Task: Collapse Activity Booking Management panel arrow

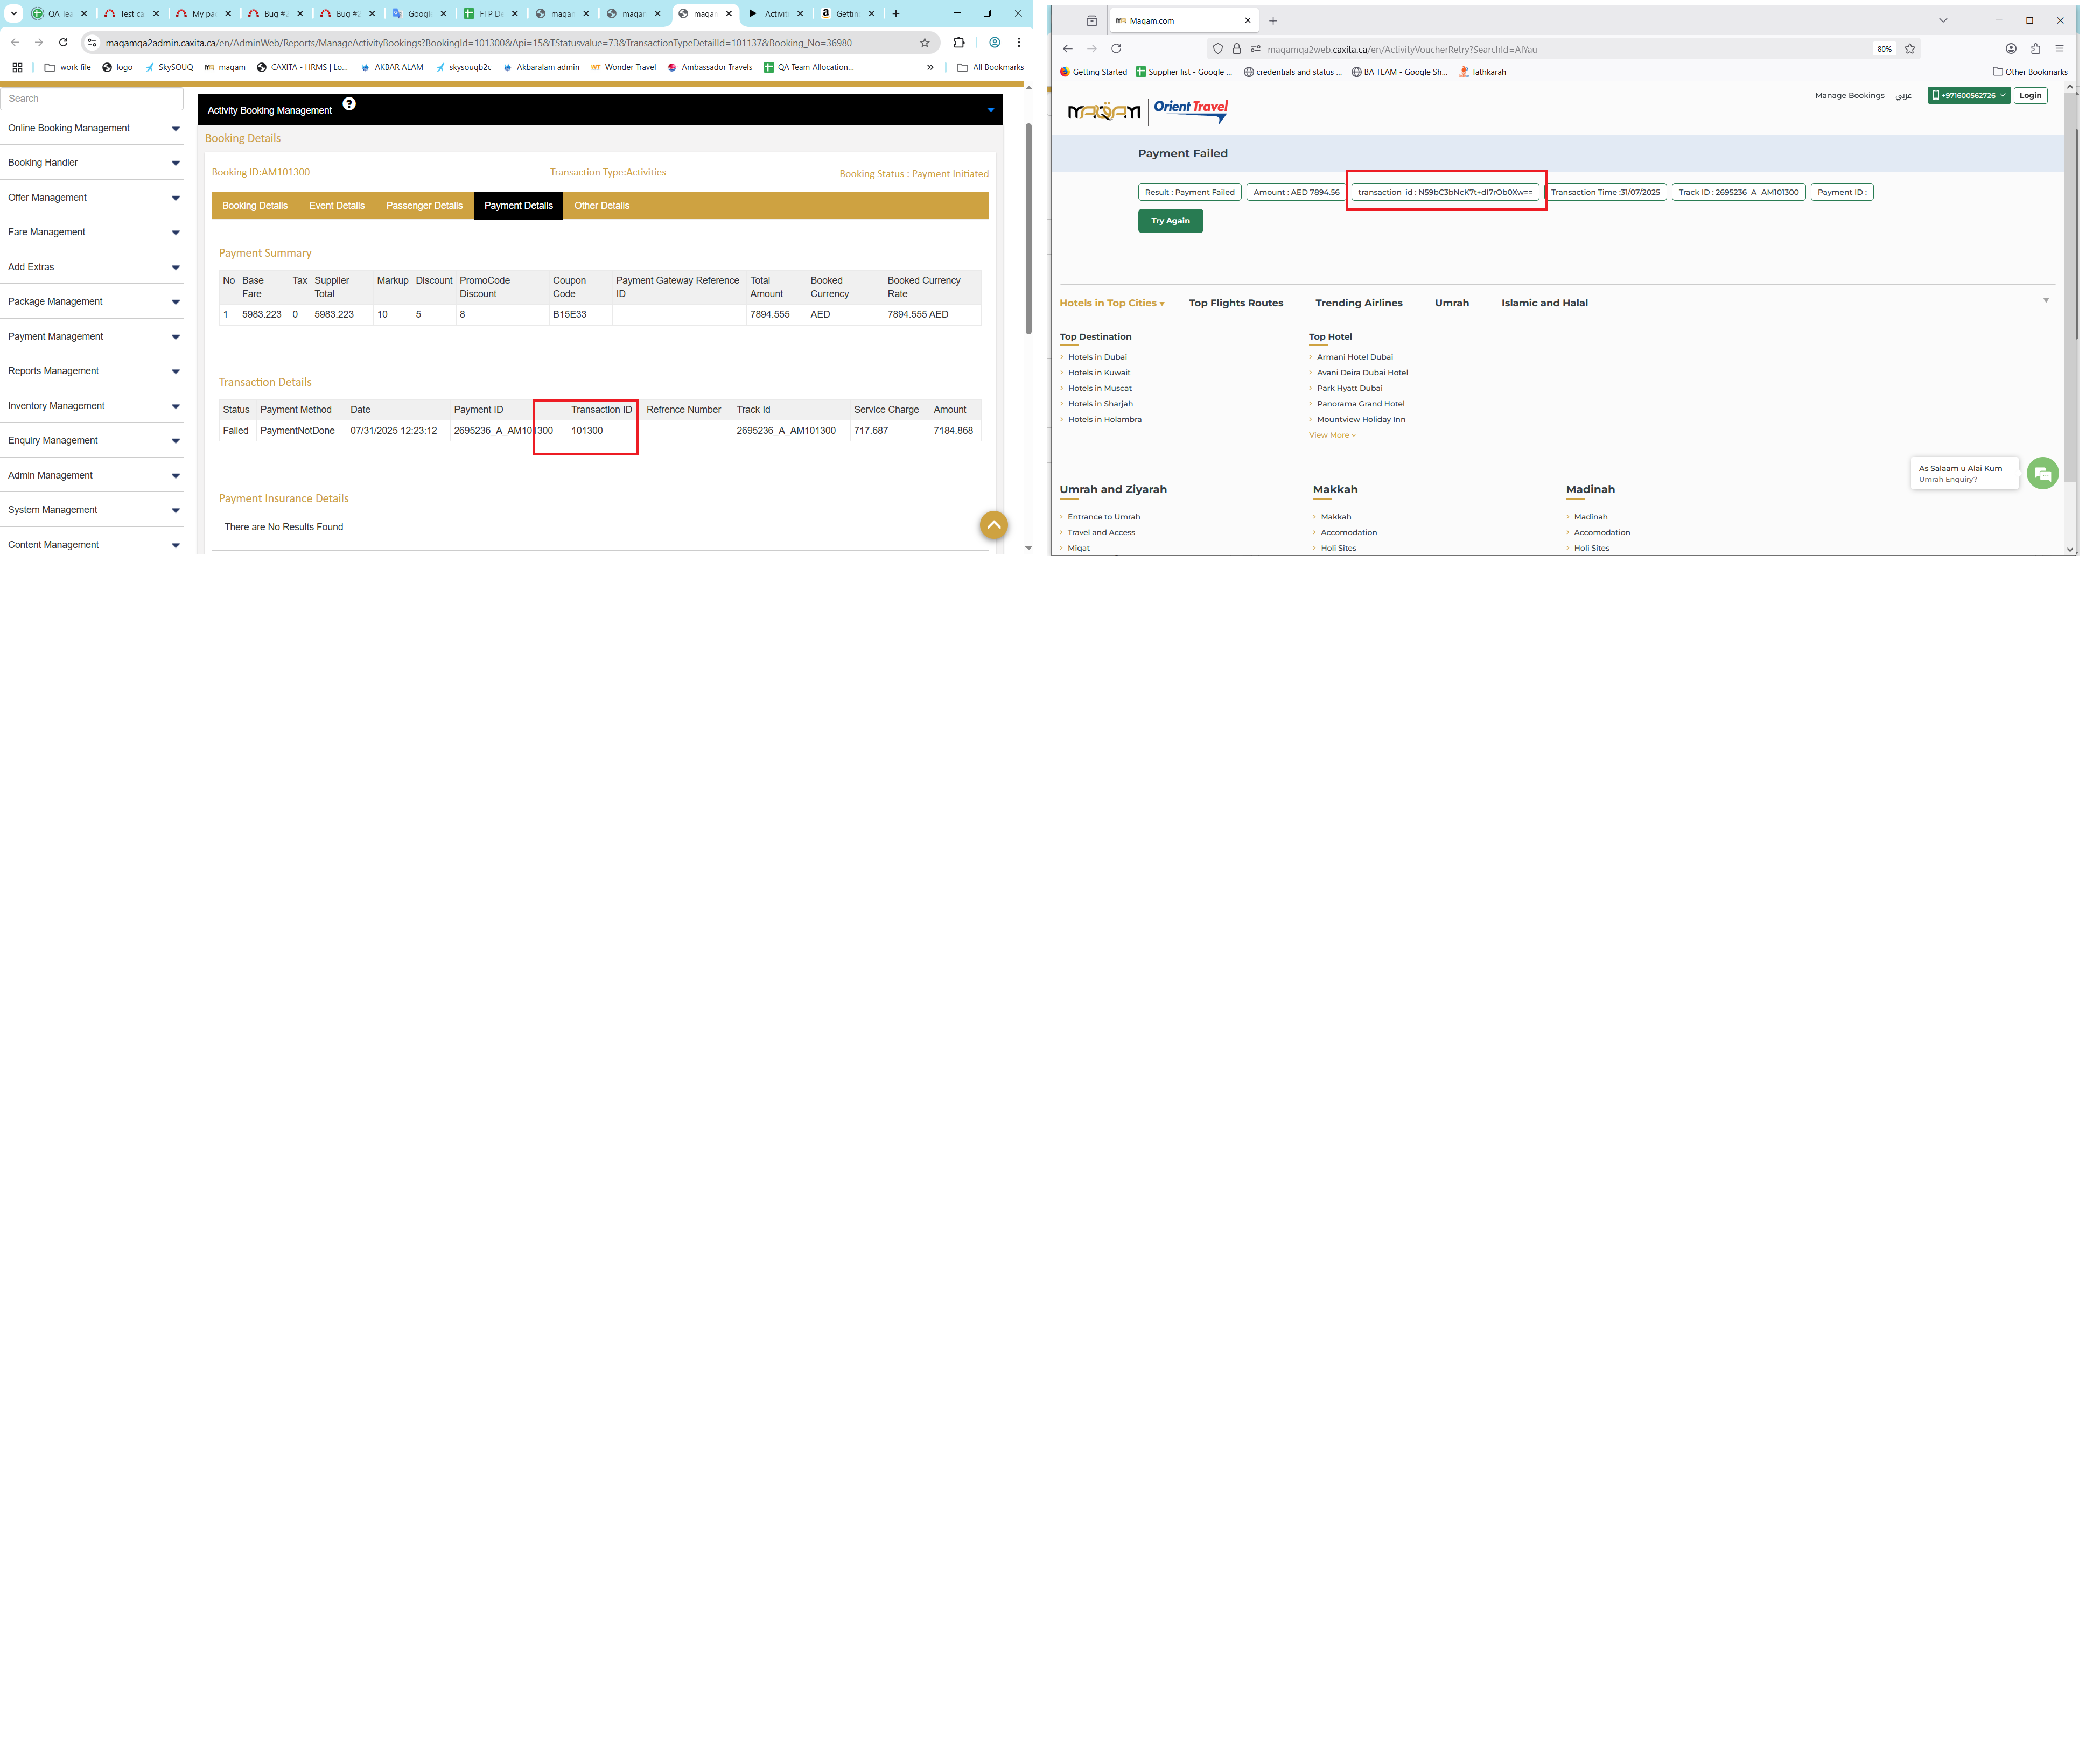Action: point(990,110)
